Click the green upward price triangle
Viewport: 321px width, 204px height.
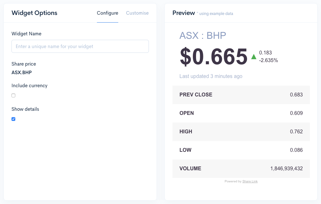(253, 56)
